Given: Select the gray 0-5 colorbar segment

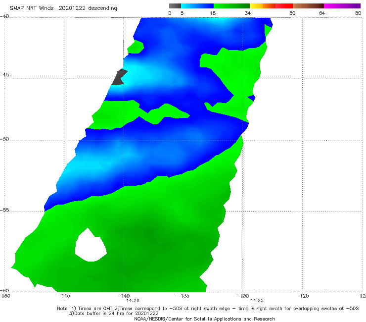Looking at the screenshot, I should tap(175, 6).
